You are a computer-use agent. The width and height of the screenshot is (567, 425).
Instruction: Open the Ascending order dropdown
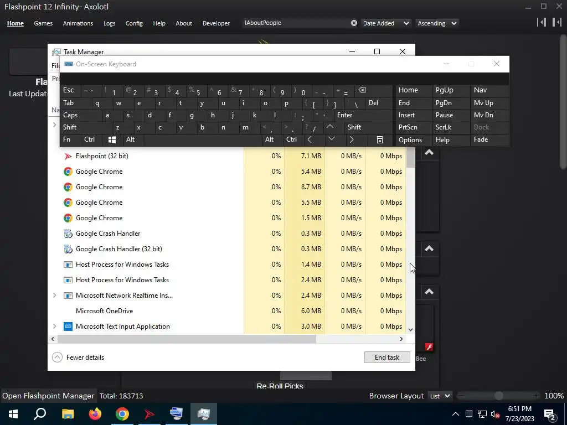point(437,23)
